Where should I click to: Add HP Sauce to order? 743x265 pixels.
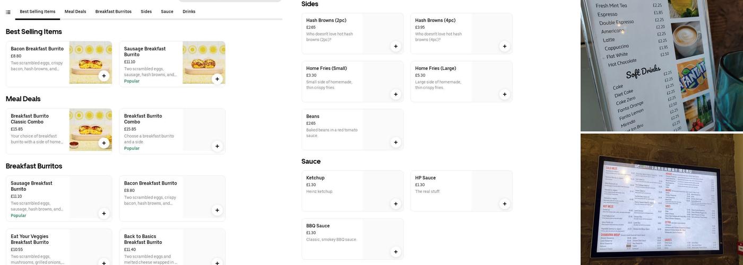point(505,204)
